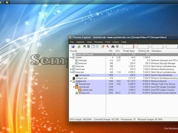
Task: Collapse the System process tree node
Action: coord(71,57)
